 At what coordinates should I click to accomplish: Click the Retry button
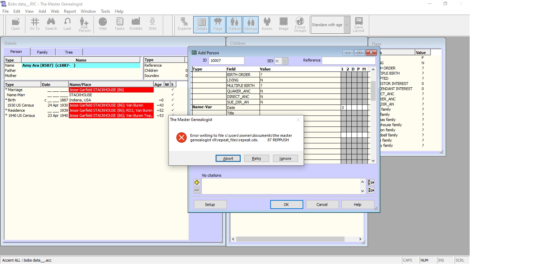(256, 158)
